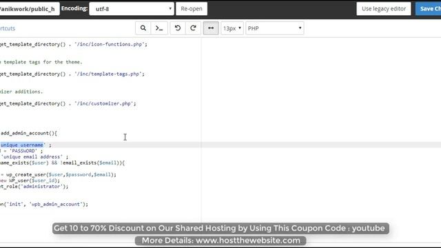Click the wp_create_user function call

point(61,174)
